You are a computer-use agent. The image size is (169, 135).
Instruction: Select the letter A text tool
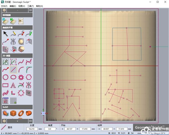[x=13, y=85]
